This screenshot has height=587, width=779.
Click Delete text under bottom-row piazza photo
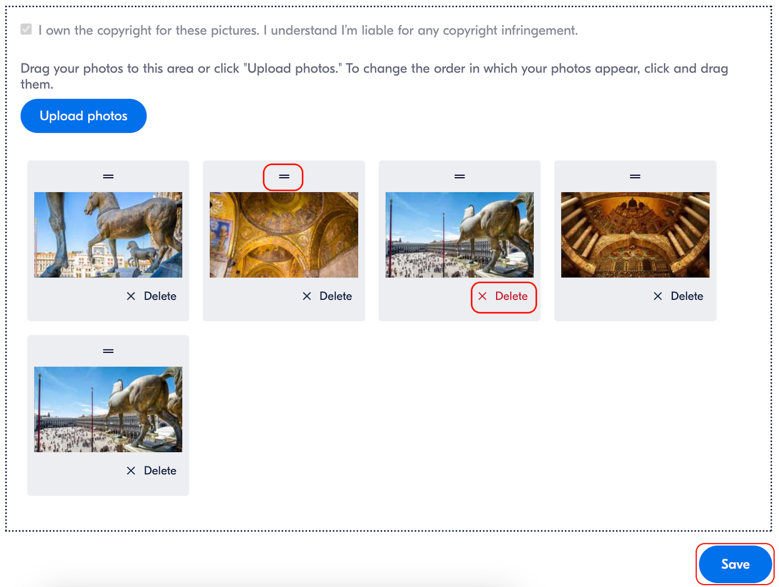point(160,471)
